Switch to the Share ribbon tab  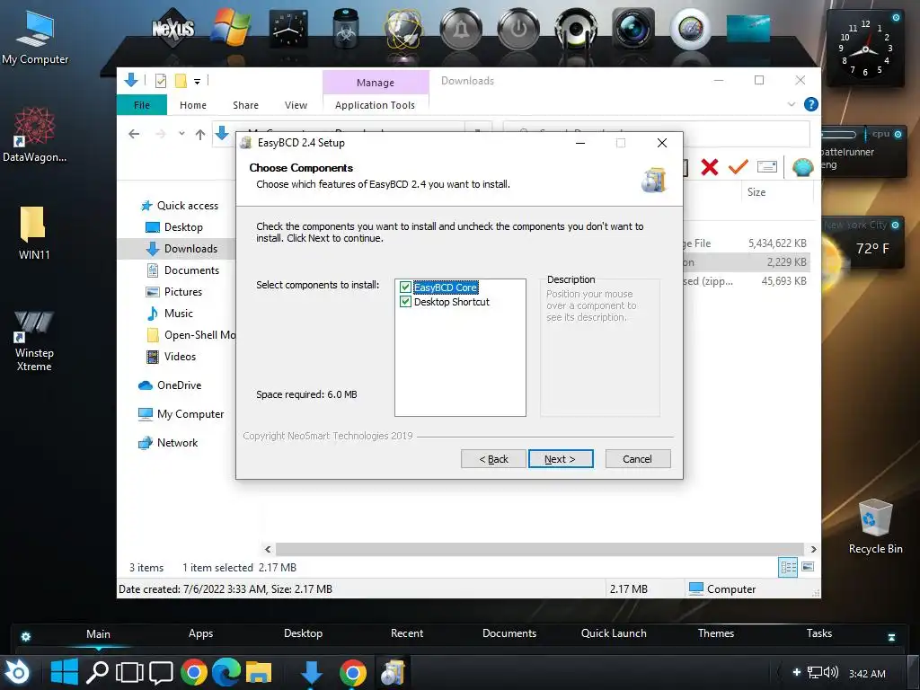click(245, 105)
